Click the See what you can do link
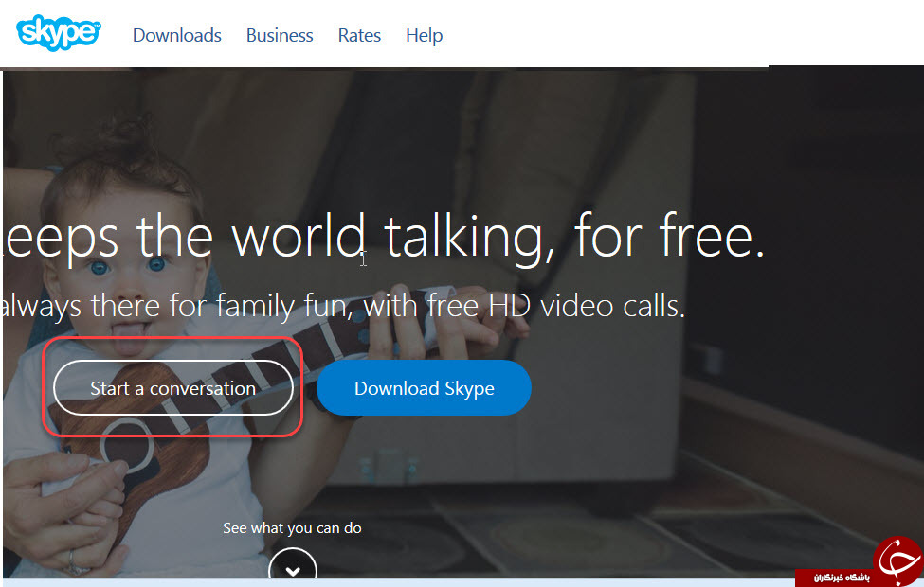The height and width of the screenshot is (587, 924). (x=292, y=528)
